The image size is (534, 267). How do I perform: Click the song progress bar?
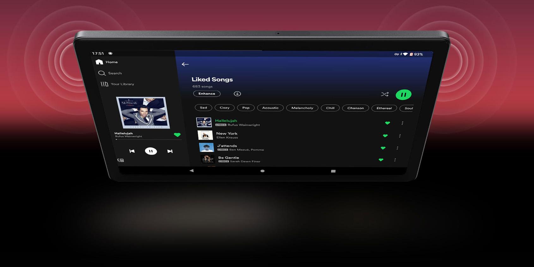tap(148, 140)
